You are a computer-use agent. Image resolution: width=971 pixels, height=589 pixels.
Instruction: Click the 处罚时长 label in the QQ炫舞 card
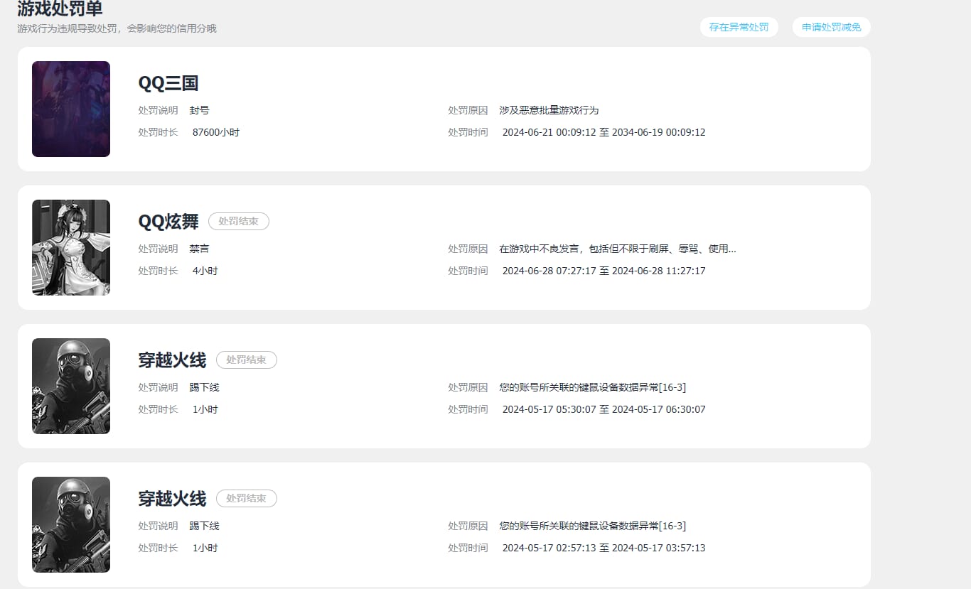coord(158,271)
